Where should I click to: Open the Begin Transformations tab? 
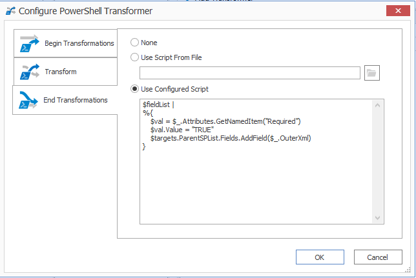[x=65, y=43]
